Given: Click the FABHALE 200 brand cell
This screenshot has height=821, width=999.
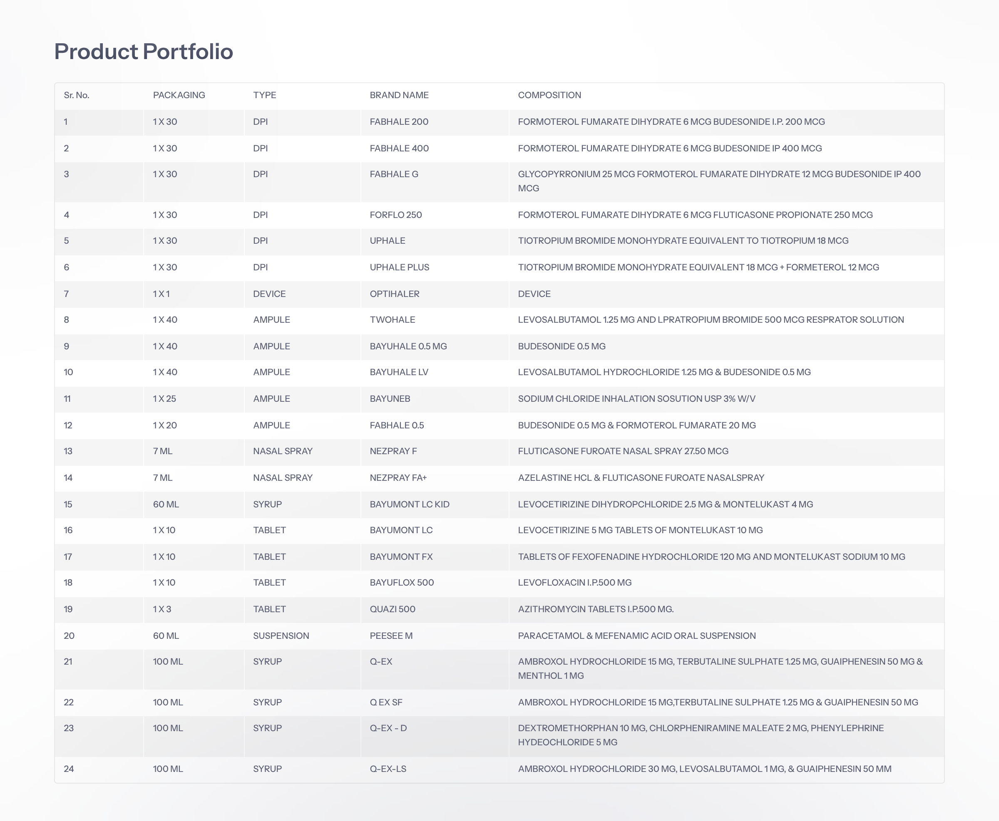Looking at the screenshot, I should coord(399,121).
